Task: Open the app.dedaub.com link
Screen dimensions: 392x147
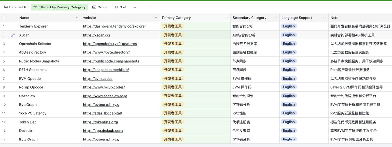Action: click(x=103, y=131)
